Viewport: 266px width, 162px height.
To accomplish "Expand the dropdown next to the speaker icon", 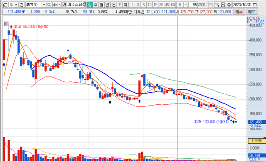I will click(59, 5).
